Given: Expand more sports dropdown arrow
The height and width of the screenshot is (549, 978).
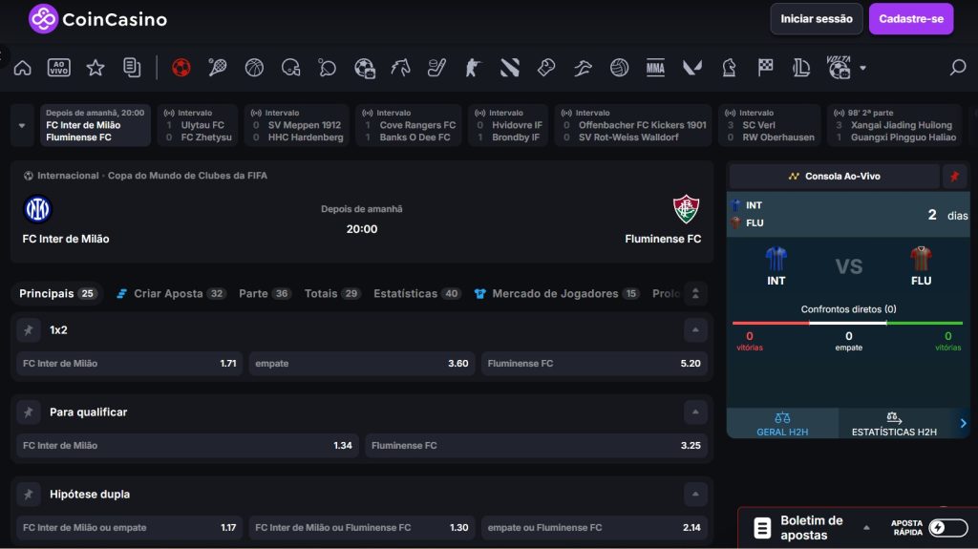Looking at the screenshot, I should tap(862, 68).
